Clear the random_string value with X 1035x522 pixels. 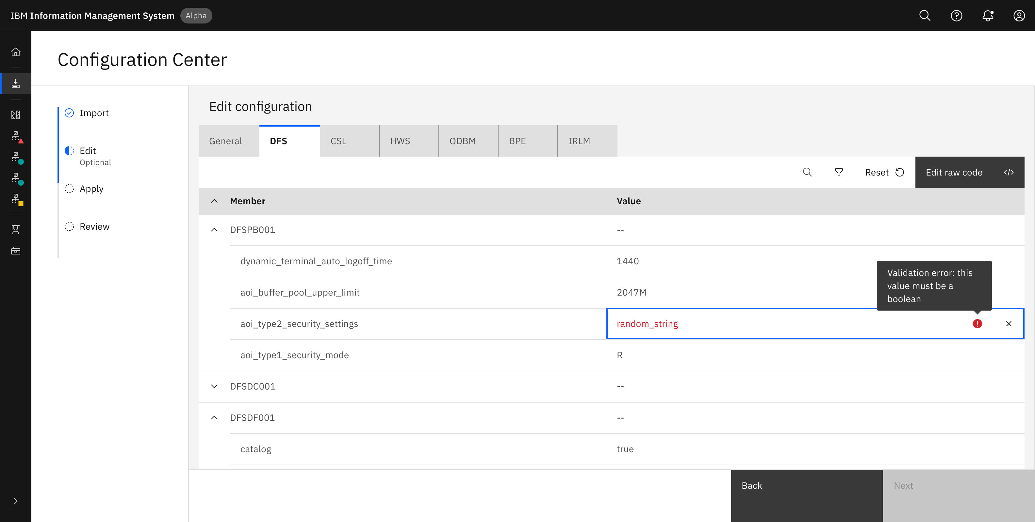tap(1009, 324)
